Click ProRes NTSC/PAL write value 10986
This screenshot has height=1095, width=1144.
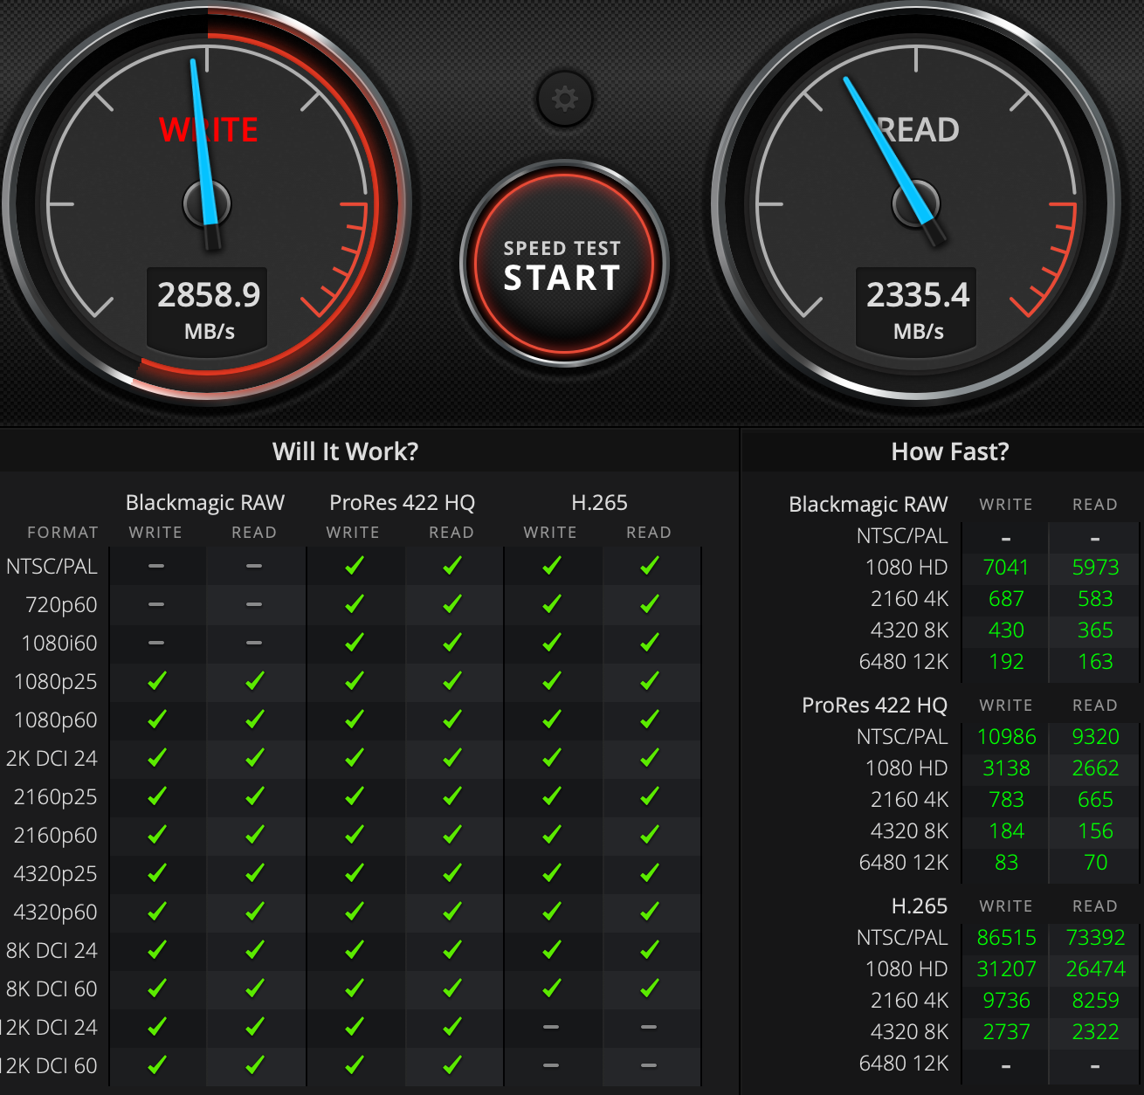click(1006, 737)
